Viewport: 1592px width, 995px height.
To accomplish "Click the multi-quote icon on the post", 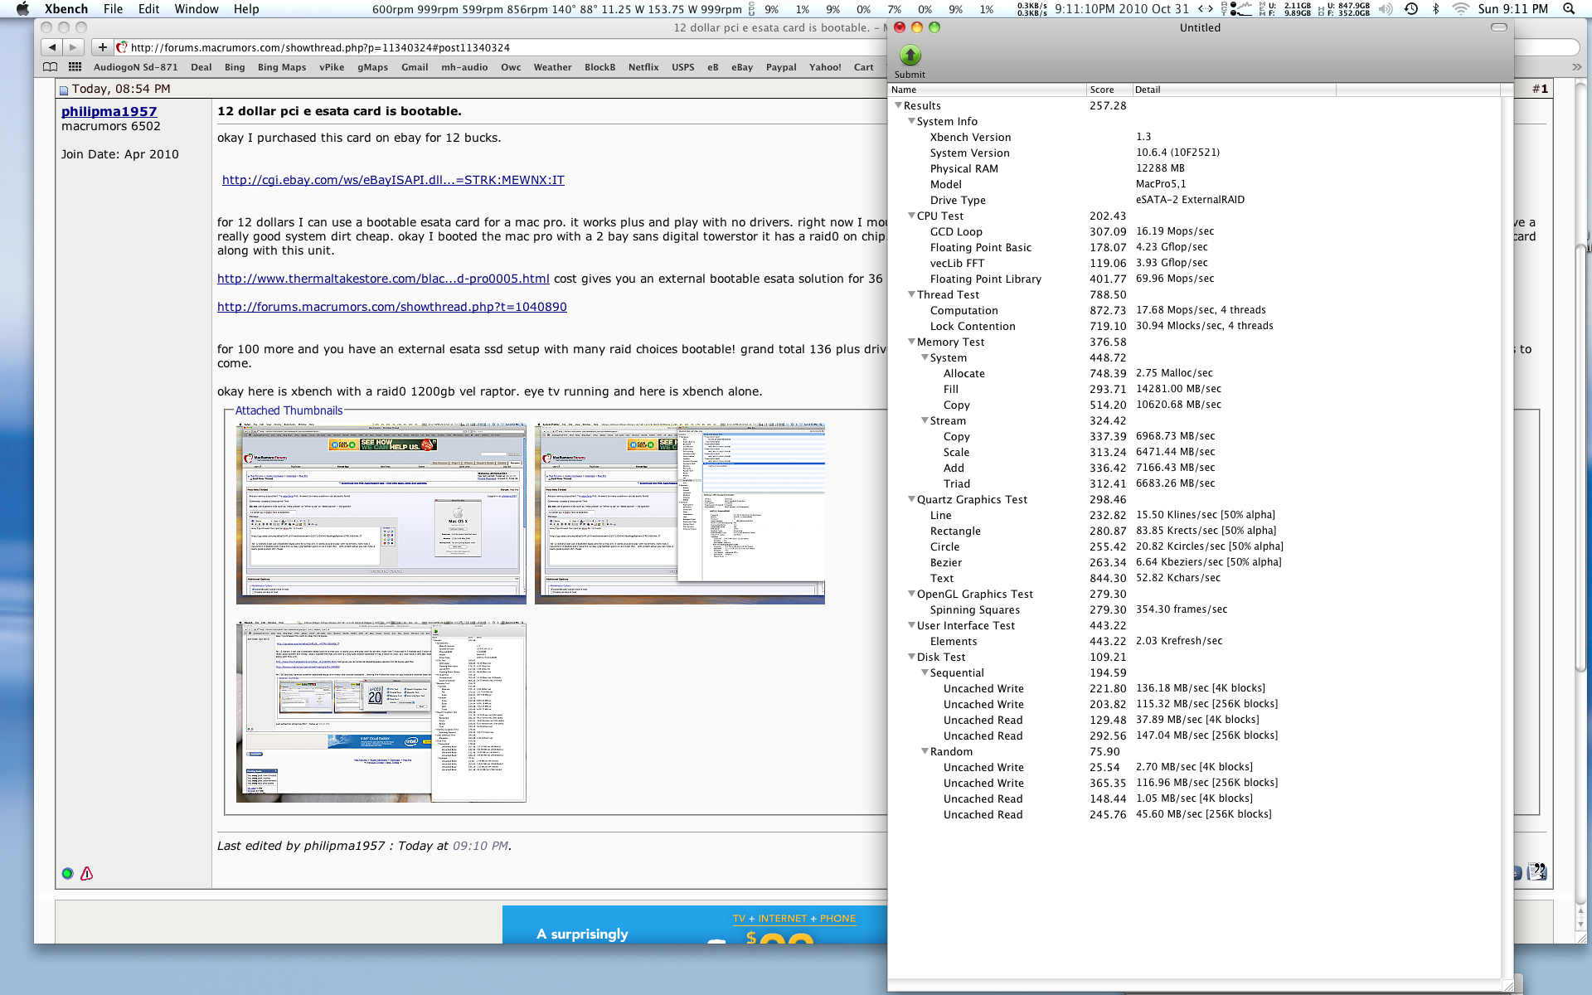I will [x=1538, y=871].
